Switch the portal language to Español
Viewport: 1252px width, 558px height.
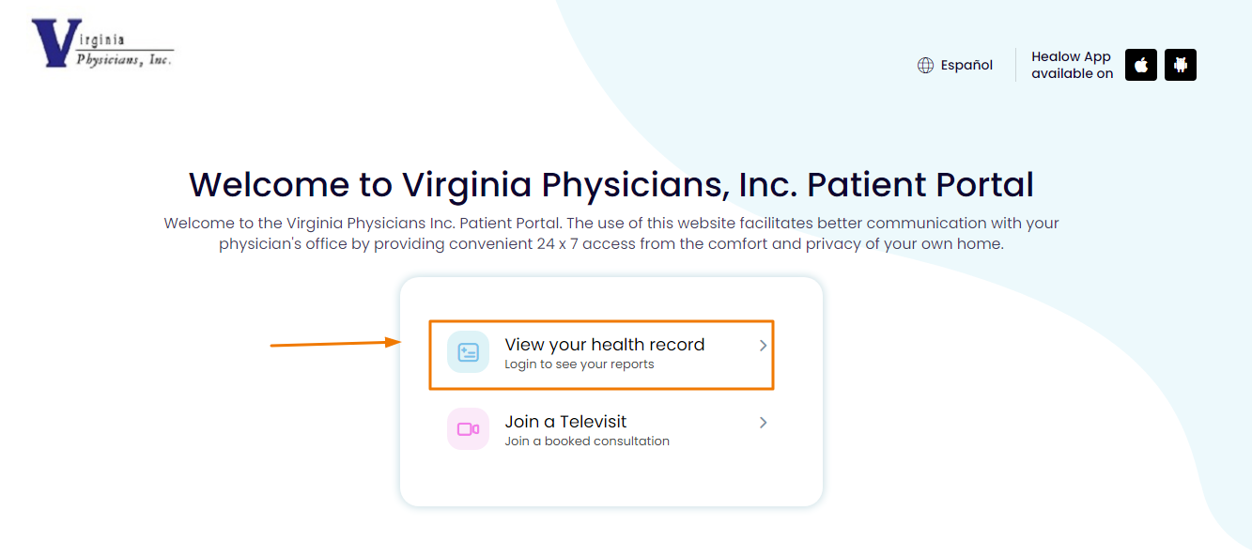pyautogui.click(x=966, y=64)
